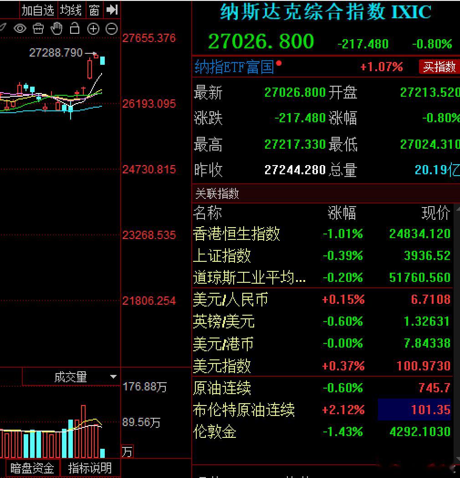Screen dimensions: 460x478
Task: Select the 英镑/美元 row
Action: 322,321
